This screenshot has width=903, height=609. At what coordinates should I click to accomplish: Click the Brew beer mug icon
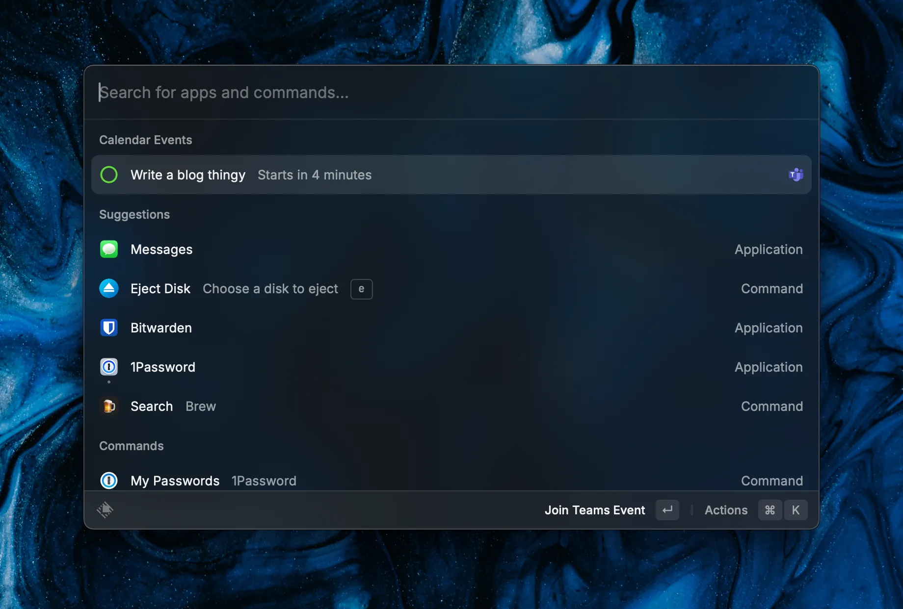coord(109,406)
